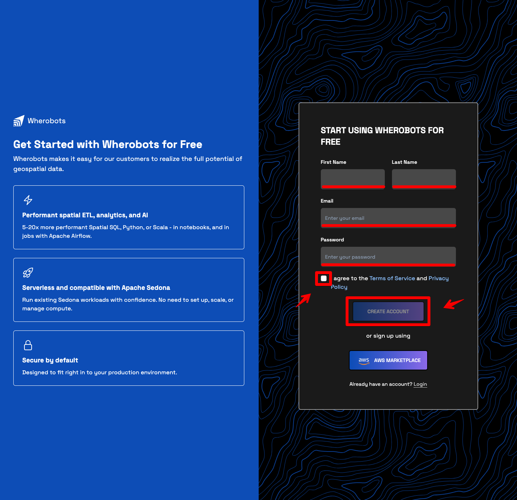Focus the Enter your email field
The image size is (517, 500).
[388, 218]
